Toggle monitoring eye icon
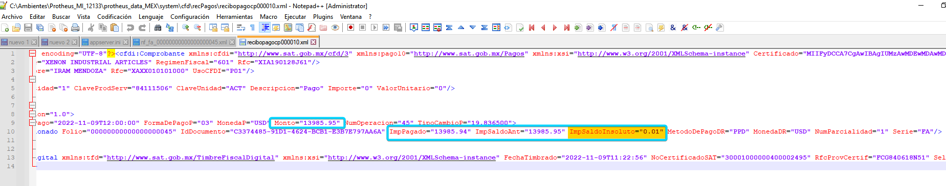This screenshot has width=946, height=186. coord(335,28)
